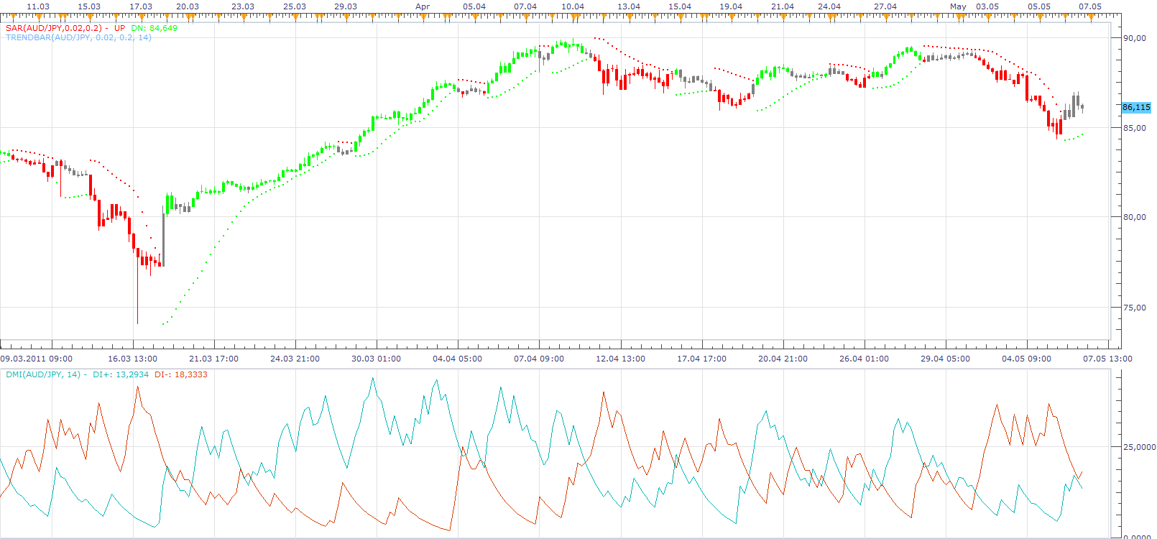
Task: Click the 30.03 01:00 time label
Action: [376, 359]
